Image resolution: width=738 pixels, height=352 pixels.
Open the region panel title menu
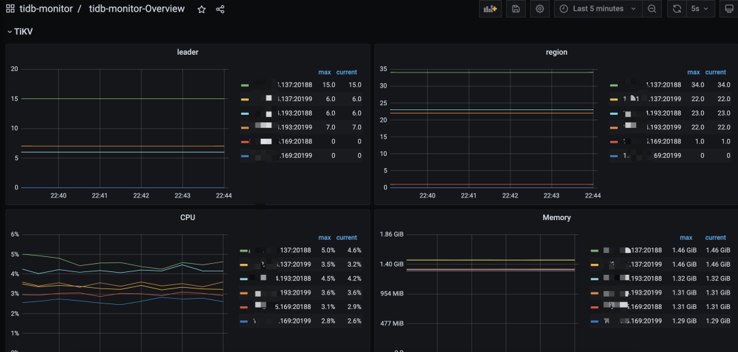[556, 52]
